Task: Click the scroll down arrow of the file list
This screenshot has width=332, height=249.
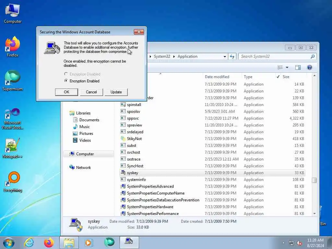Action: tap(314, 213)
